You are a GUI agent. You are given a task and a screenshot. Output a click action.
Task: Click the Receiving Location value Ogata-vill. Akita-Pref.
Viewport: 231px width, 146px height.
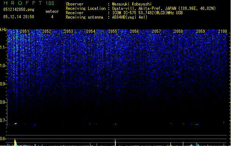click(137, 8)
